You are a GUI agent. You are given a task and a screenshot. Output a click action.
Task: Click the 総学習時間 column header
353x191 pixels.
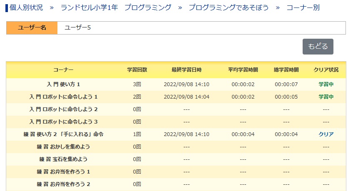point(286,70)
